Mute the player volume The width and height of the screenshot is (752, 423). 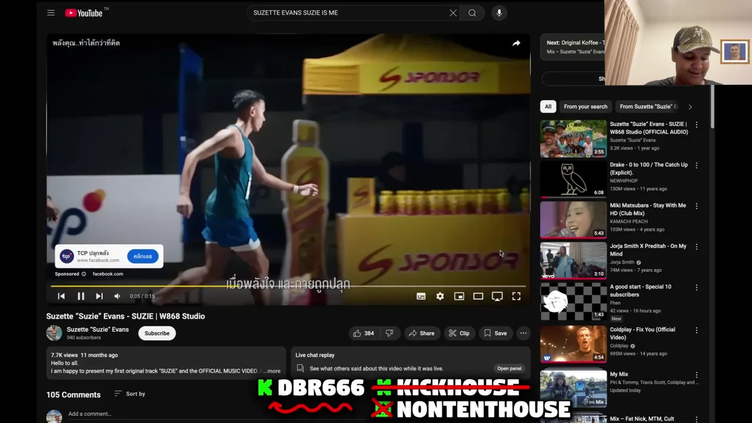click(117, 296)
